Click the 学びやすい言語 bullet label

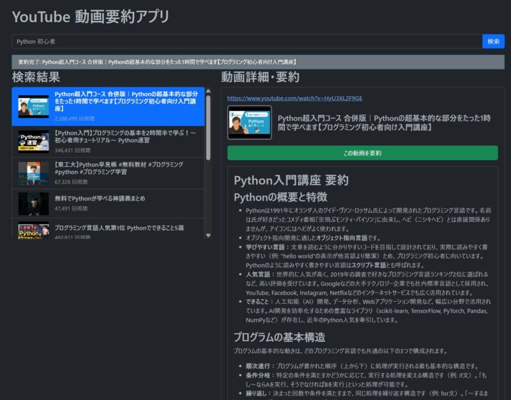click(x=265, y=247)
